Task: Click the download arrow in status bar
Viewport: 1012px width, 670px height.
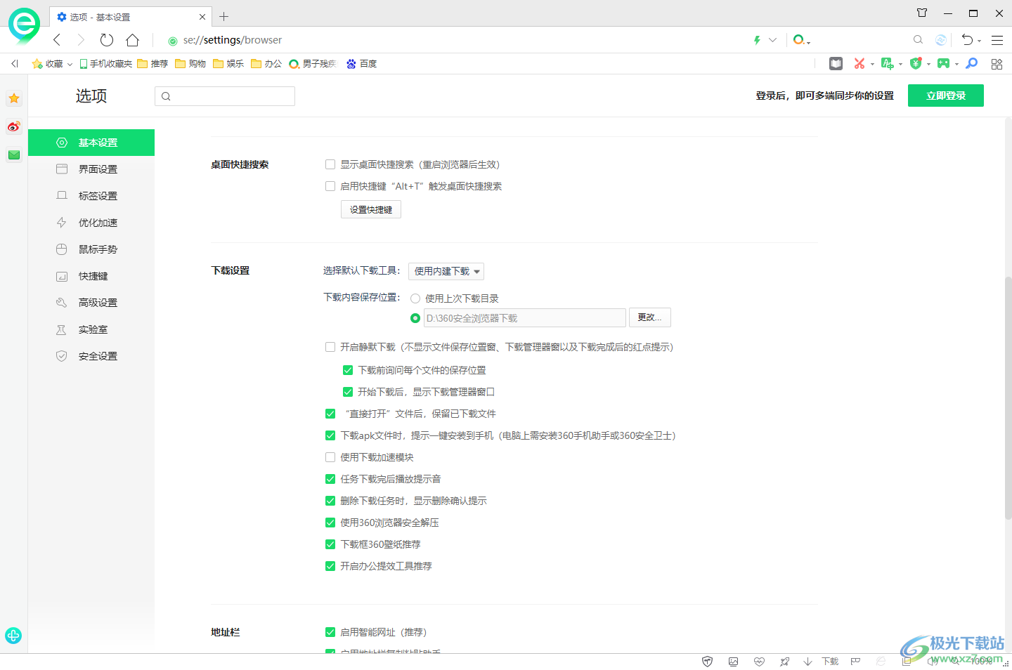Action: 807,662
